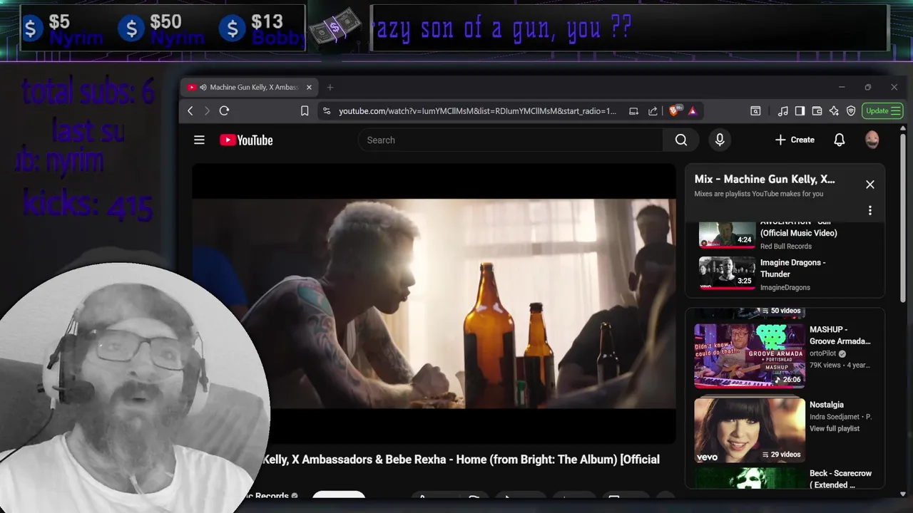Open the Brave Shields lion icon
The height and width of the screenshot is (513, 913).
click(x=674, y=110)
